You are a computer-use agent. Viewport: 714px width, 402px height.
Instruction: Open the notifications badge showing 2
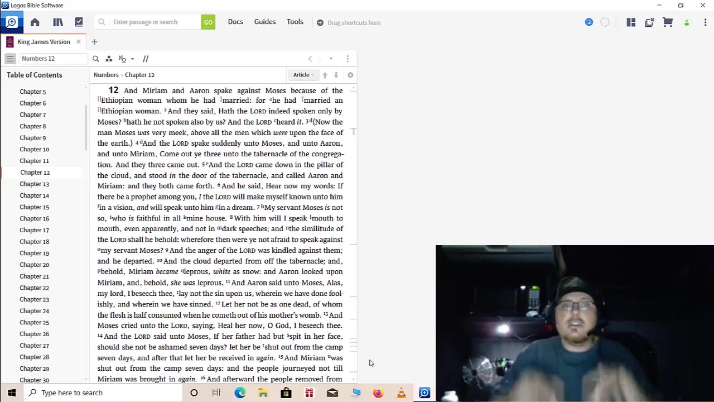tap(589, 22)
